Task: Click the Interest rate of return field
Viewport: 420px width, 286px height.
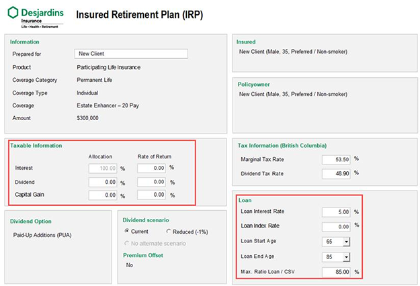Action: (x=151, y=168)
